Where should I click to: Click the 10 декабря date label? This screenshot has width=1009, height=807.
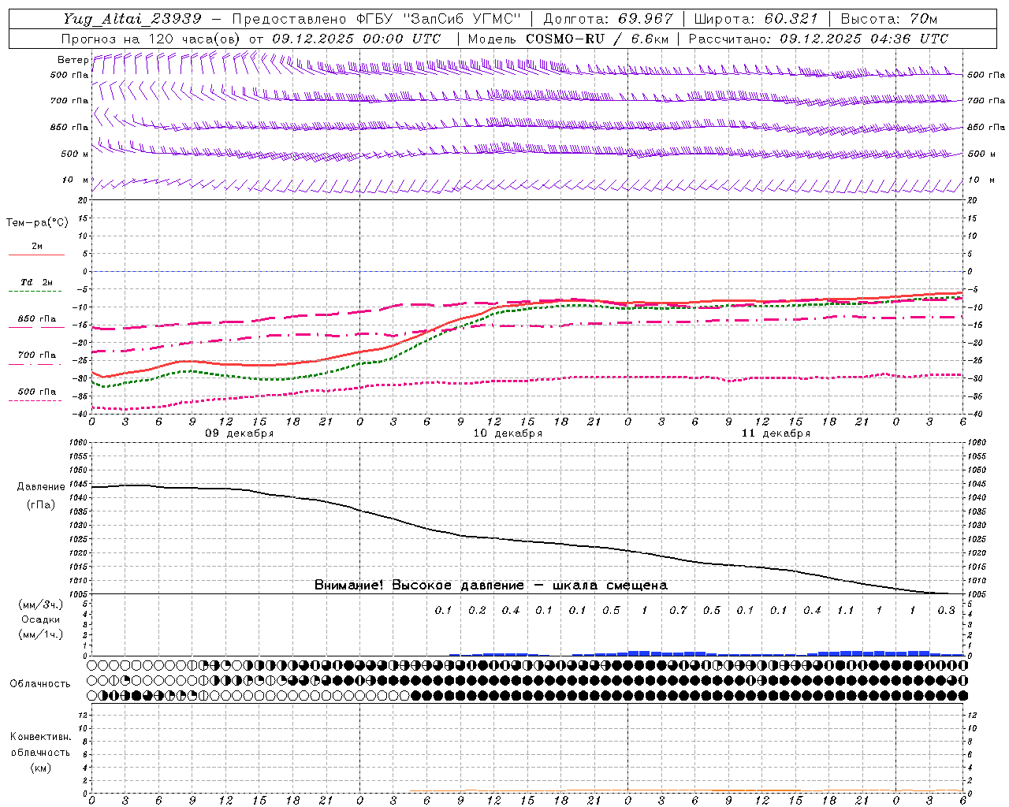508,433
